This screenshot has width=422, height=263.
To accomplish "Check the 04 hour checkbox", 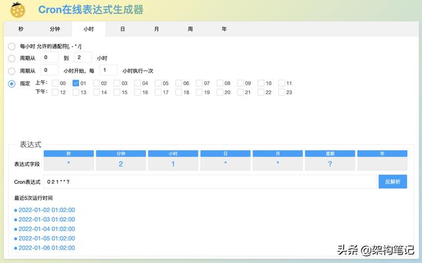I will [138, 83].
